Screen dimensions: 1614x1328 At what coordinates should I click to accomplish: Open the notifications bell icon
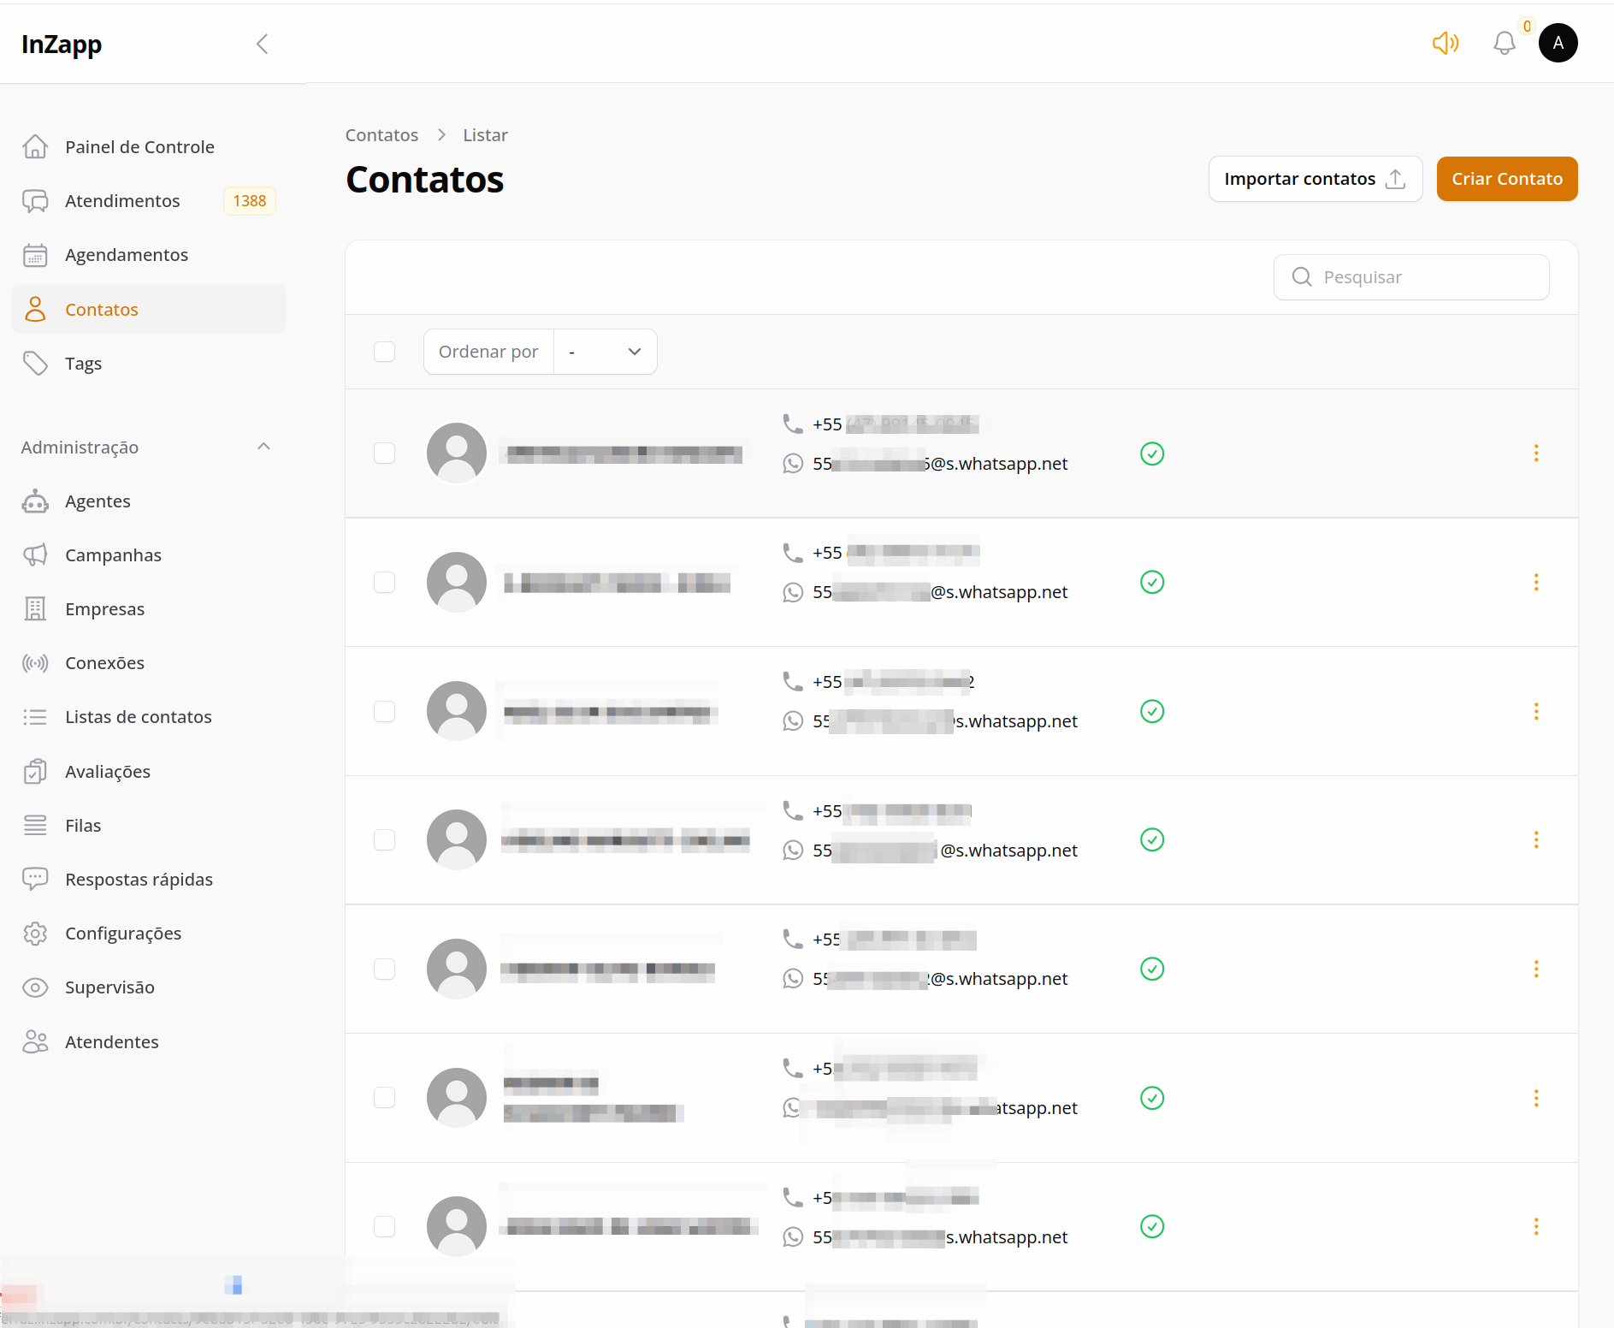pos(1503,43)
